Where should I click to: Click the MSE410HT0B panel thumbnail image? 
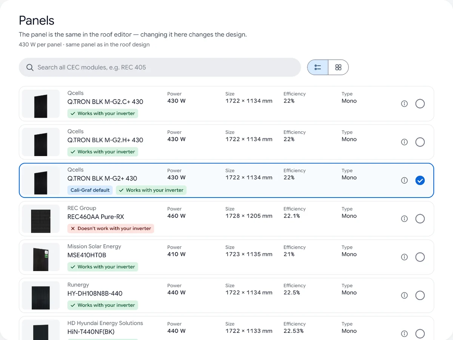(x=41, y=257)
